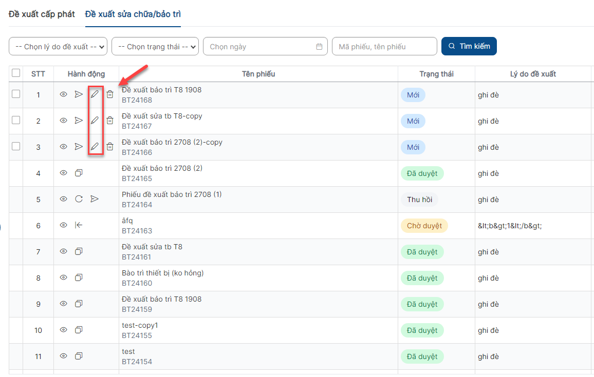Edit the BT24166 proposal

95,146
